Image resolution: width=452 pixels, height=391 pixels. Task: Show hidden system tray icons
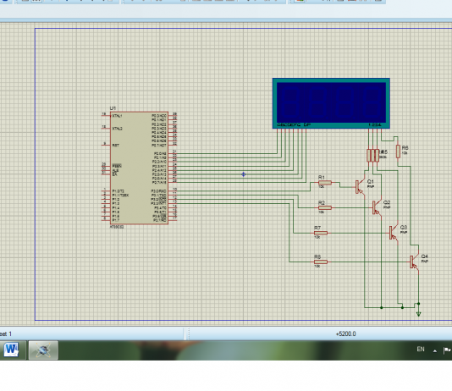(435, 350)
